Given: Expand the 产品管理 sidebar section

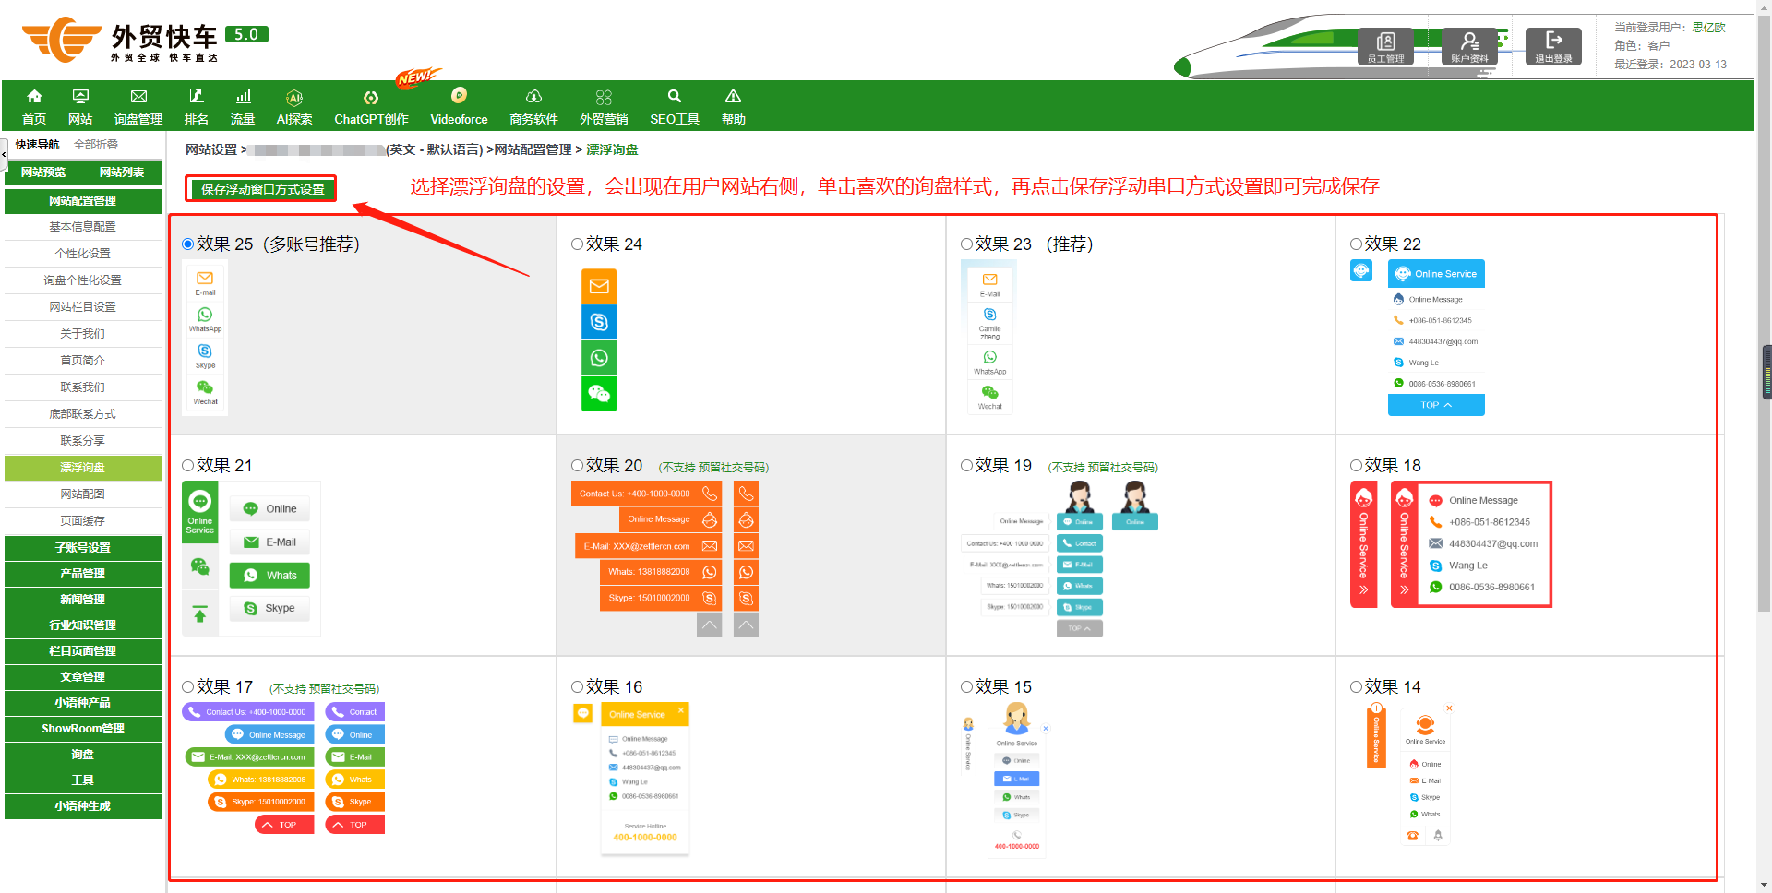Looking at the screenshot, I should pos(83,574).
